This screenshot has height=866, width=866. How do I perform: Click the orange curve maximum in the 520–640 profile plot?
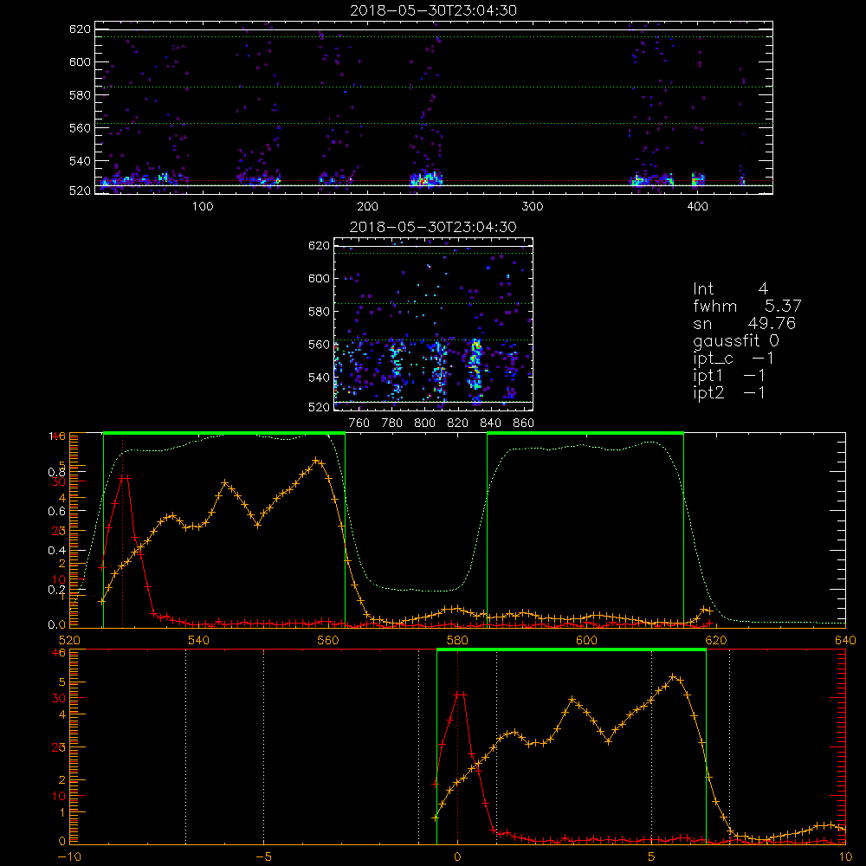(315, 460)
